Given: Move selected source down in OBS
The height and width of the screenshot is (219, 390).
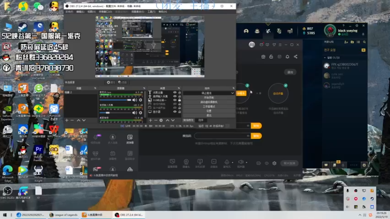Looking at the screenshot, I should click(173, 120).
